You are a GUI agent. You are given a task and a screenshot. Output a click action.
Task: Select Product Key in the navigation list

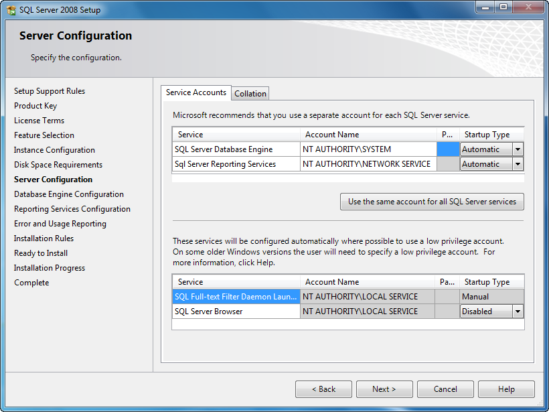pos(35,105)
